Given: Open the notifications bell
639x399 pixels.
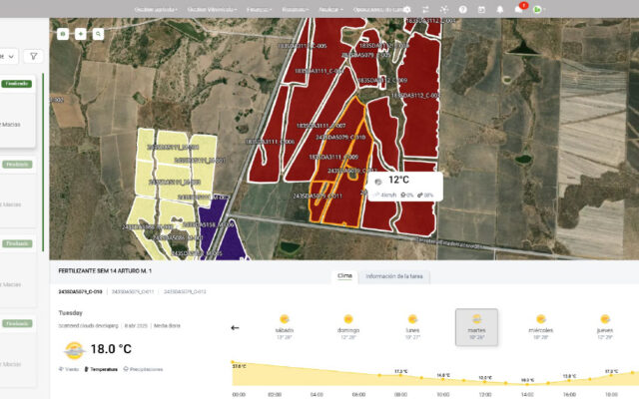Looking at the screenshot, I should click(500, 9).
